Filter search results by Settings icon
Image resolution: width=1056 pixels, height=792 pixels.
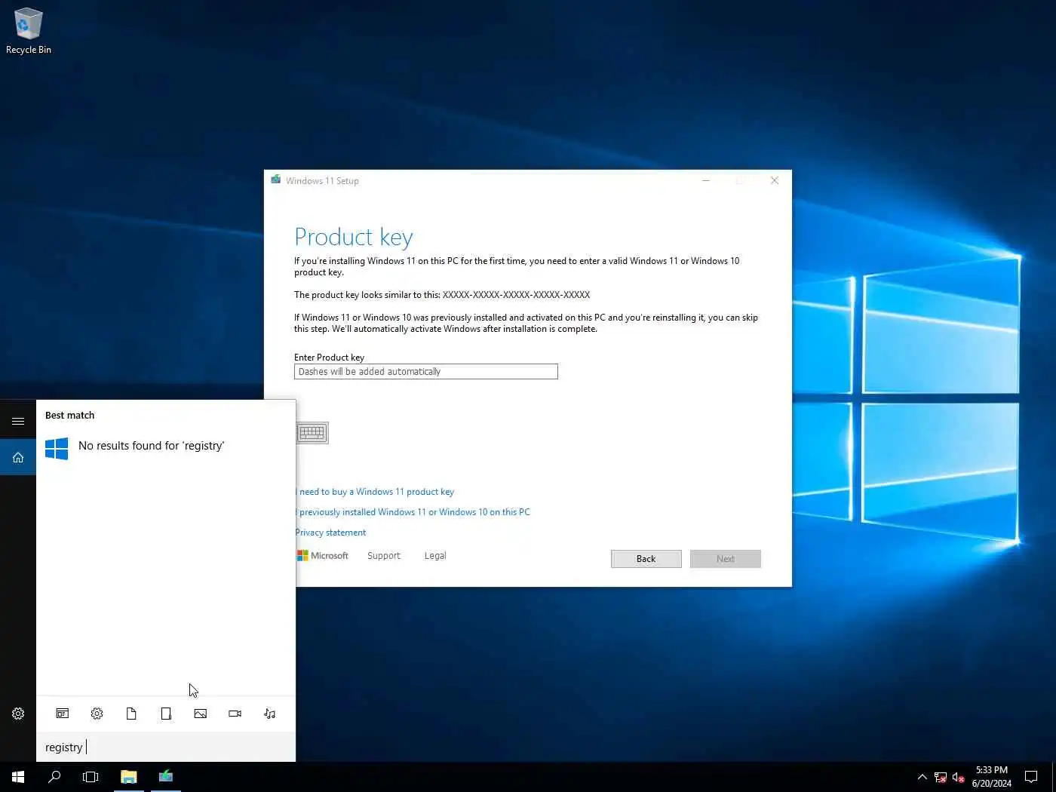coord(97,714)
